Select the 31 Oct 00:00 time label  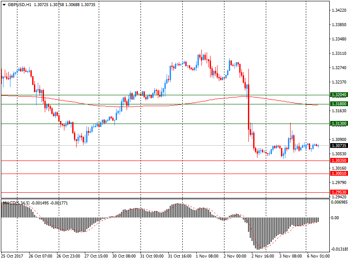point(152,256)
